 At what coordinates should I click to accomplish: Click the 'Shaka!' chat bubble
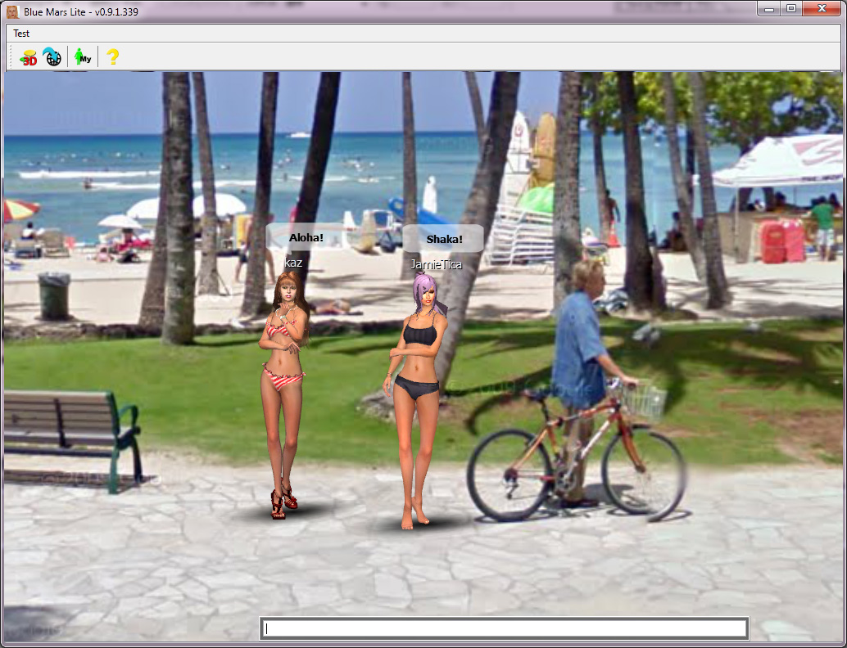pos(444,239)
